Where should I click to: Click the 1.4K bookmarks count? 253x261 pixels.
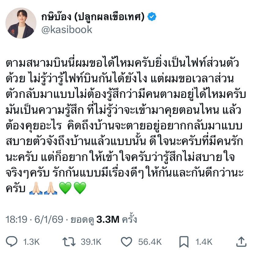pyautogui.click(x=204, y=242)
